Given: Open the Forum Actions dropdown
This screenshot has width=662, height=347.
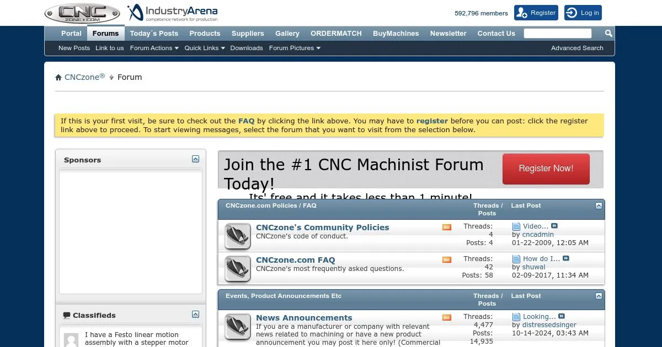Looking at the screenshot, I should click(154, 48).
